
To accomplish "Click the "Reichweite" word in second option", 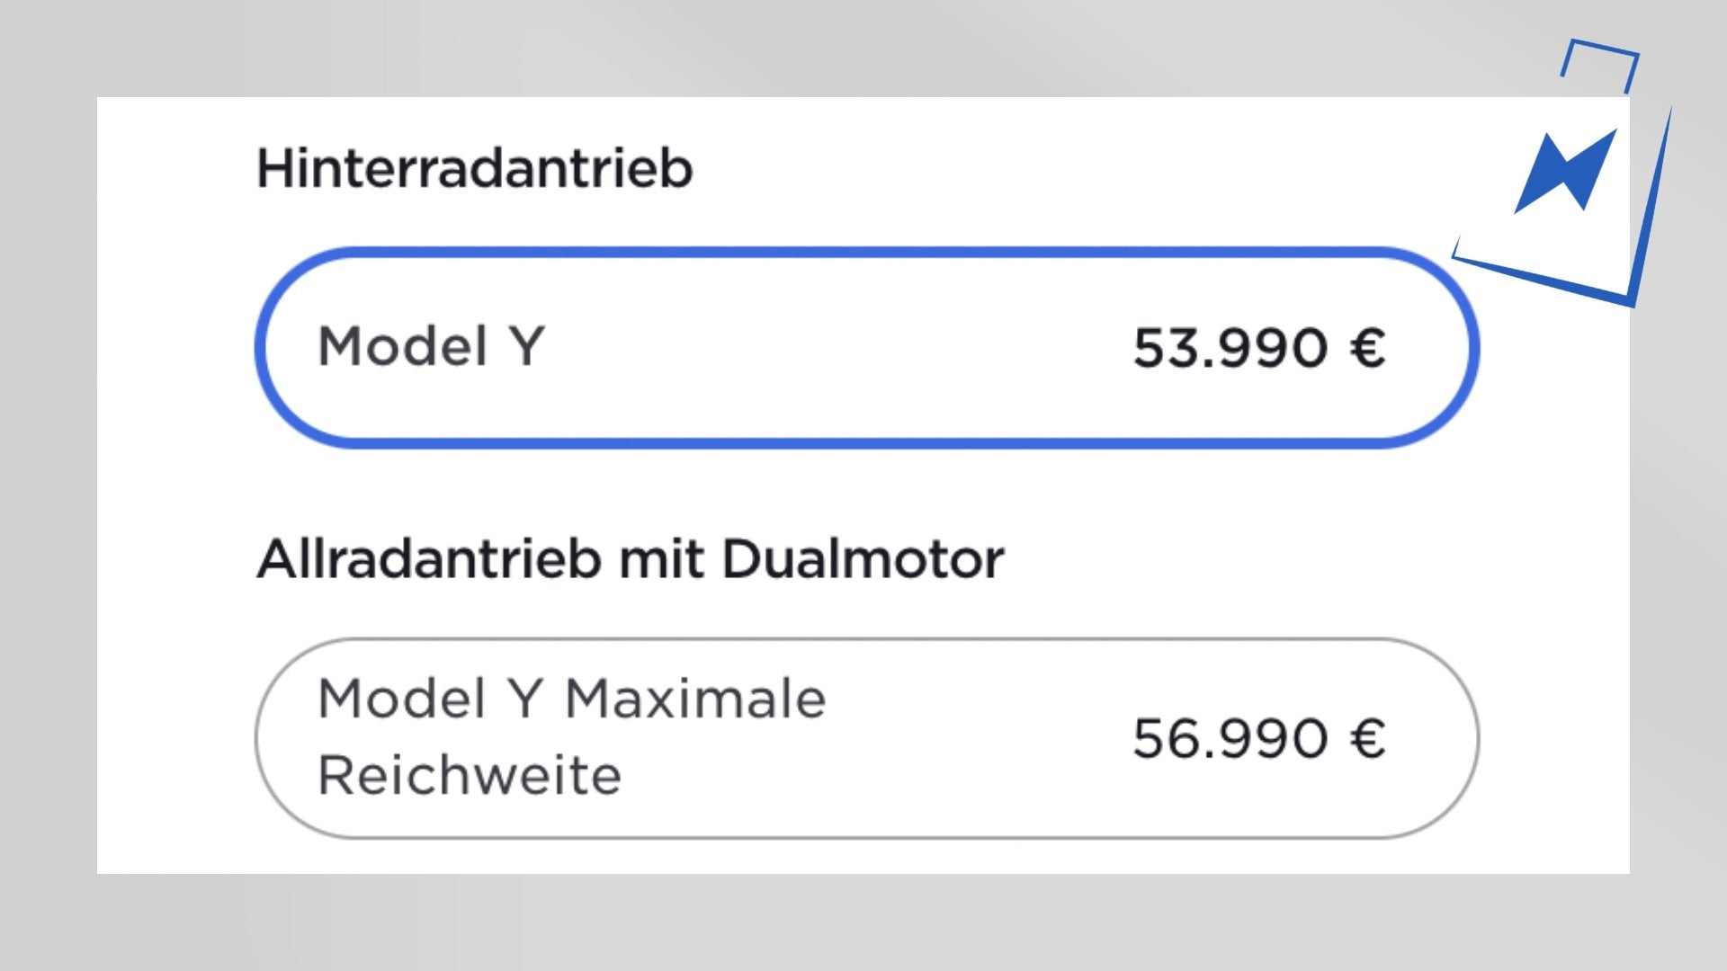I will point(469,775).
